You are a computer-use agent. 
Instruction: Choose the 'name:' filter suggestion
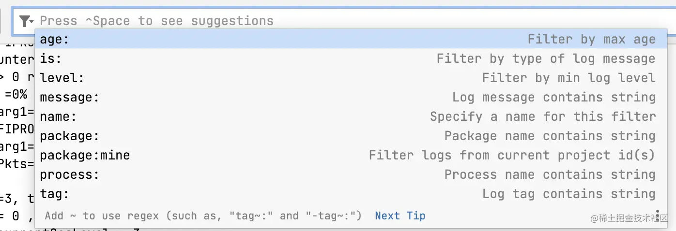(58, 117)
